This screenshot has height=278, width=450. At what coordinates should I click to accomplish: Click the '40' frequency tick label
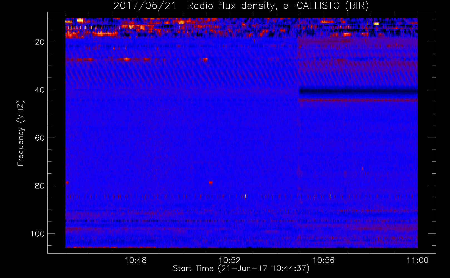click(x=40, y=90)
